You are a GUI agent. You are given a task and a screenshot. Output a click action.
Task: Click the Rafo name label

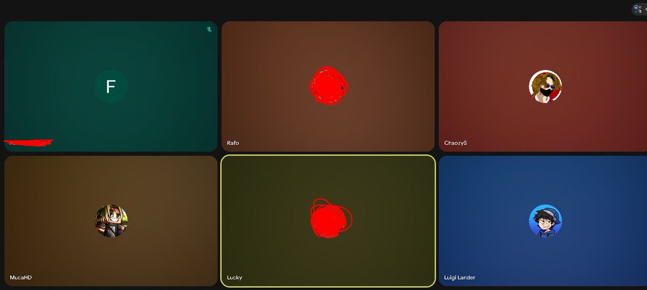pos(233,143)
